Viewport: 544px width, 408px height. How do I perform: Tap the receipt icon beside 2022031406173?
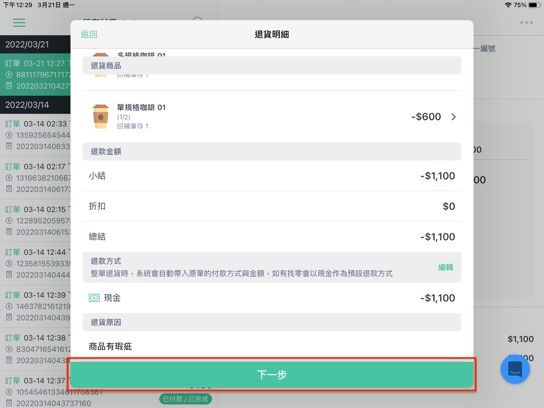tap(9, 189)
